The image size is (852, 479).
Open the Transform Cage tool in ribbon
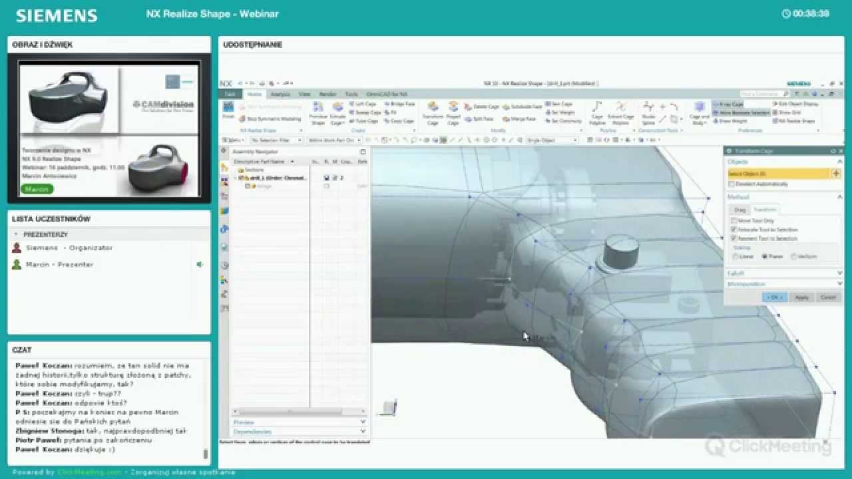point(433,113)
